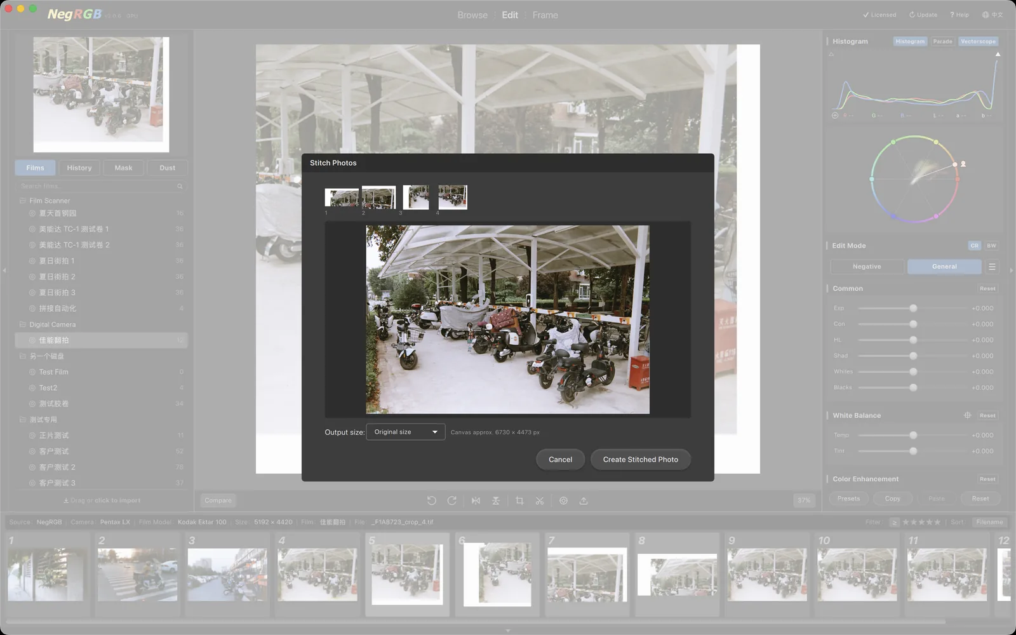Image resolution: width=1016 pixels, height=635 pixels.
Task: Click the Update refresh item
Action: (x=923, y=15)
